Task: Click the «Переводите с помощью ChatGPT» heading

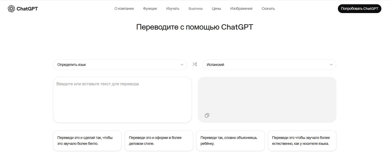Action: tap(195, 27)
